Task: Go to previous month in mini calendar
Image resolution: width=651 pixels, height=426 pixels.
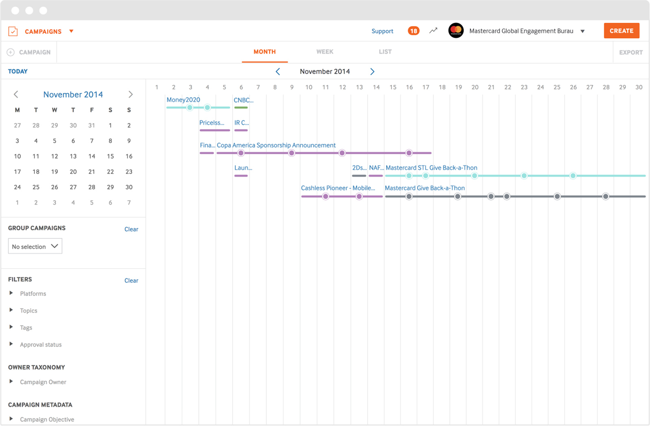Action: coord(16,94)
